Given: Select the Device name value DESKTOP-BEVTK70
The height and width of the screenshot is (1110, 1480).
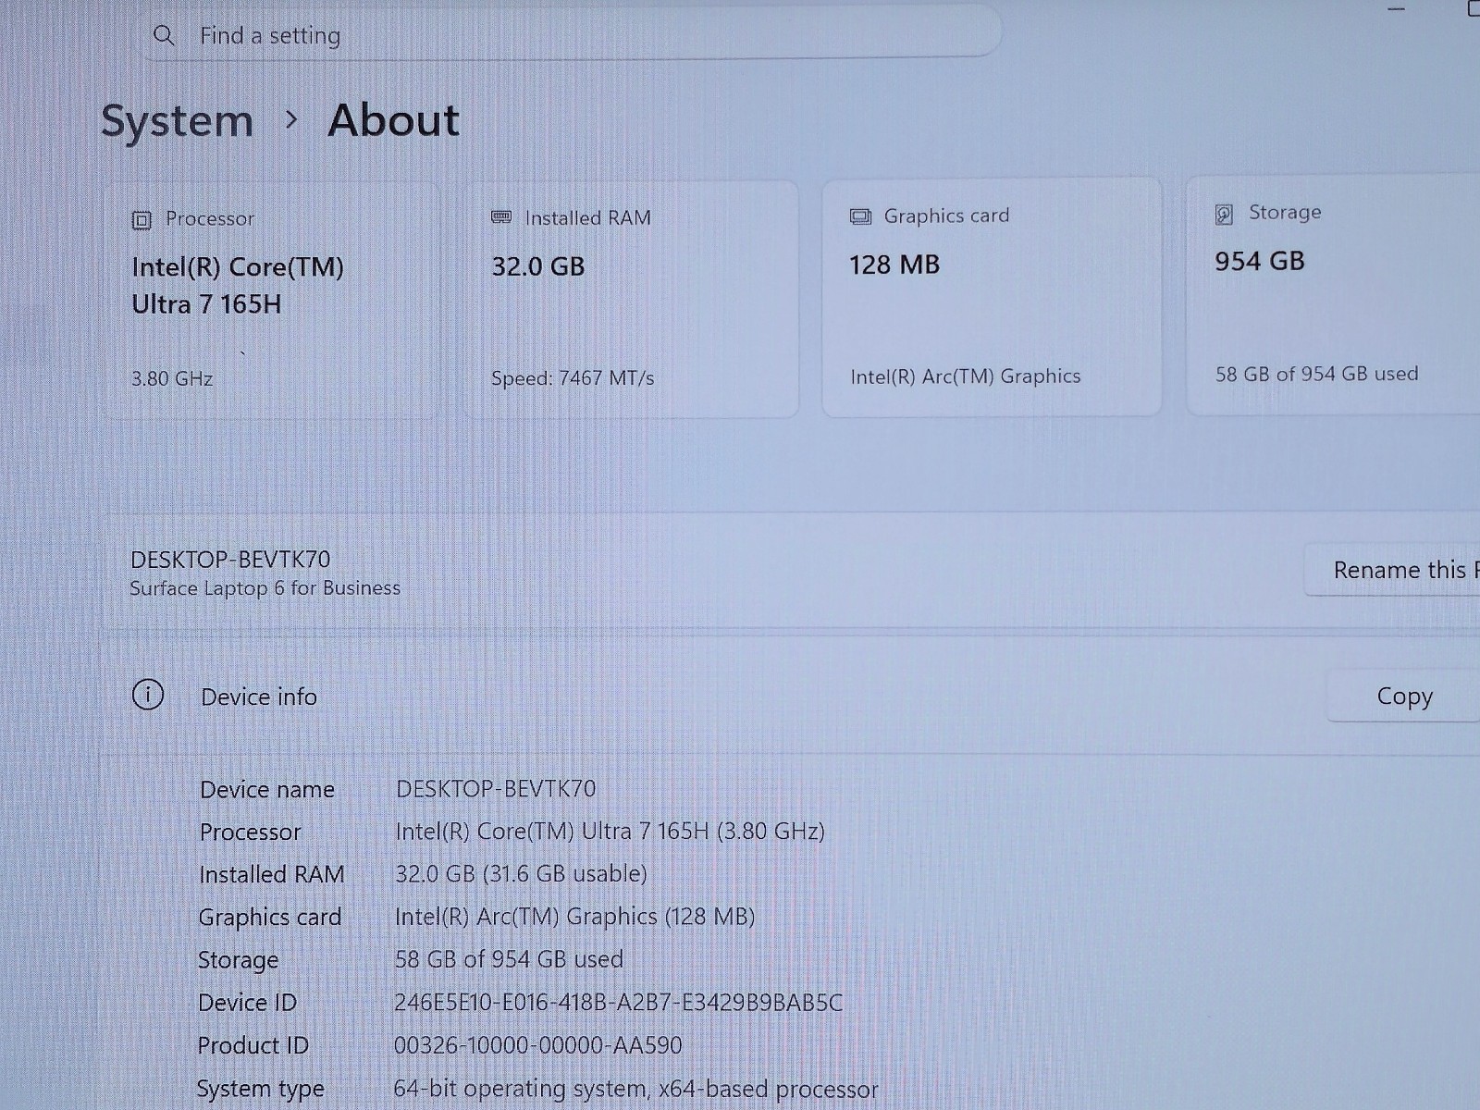Looking at the screenshot, I should (496, 789).
